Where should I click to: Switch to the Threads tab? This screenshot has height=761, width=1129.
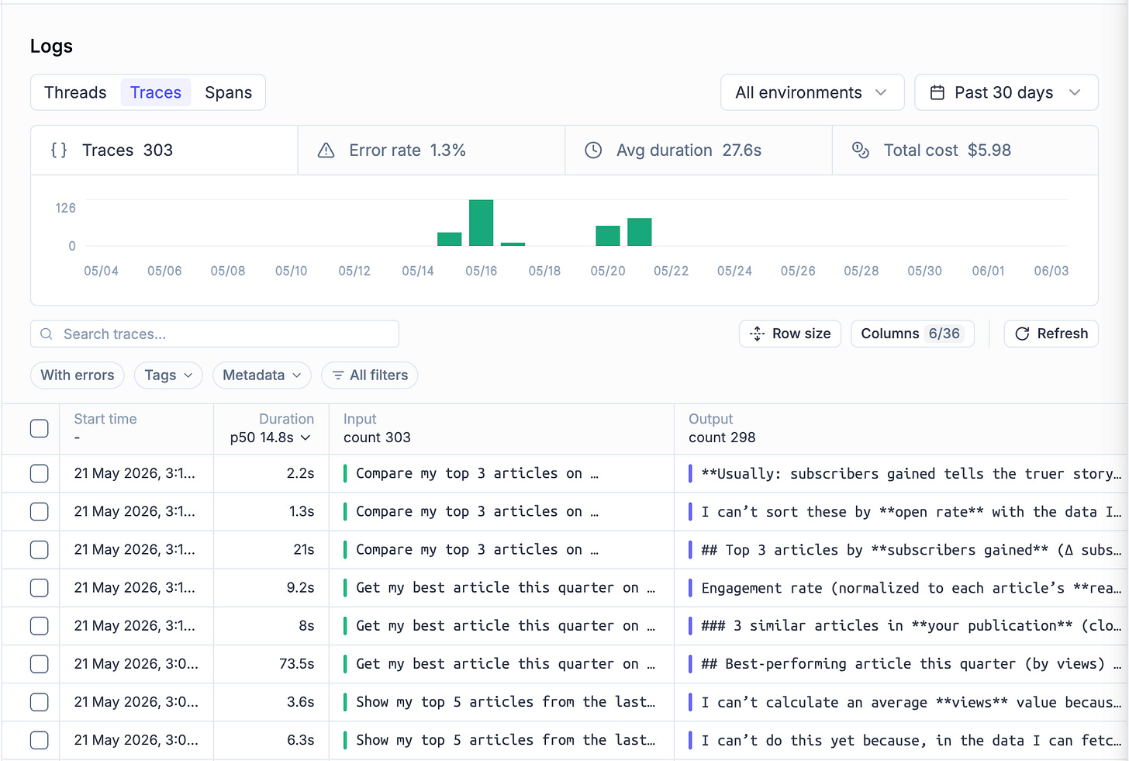pyautogui.click(x=75, y=92)
